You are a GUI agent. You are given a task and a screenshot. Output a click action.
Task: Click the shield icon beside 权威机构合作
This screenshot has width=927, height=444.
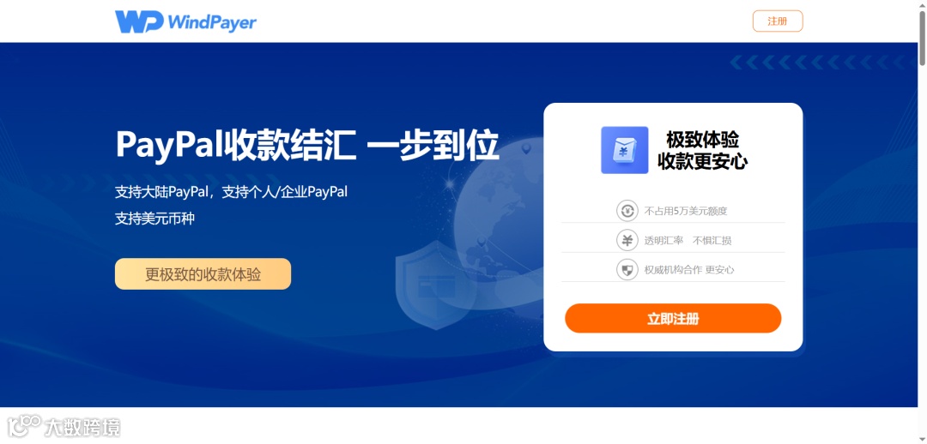627,269
